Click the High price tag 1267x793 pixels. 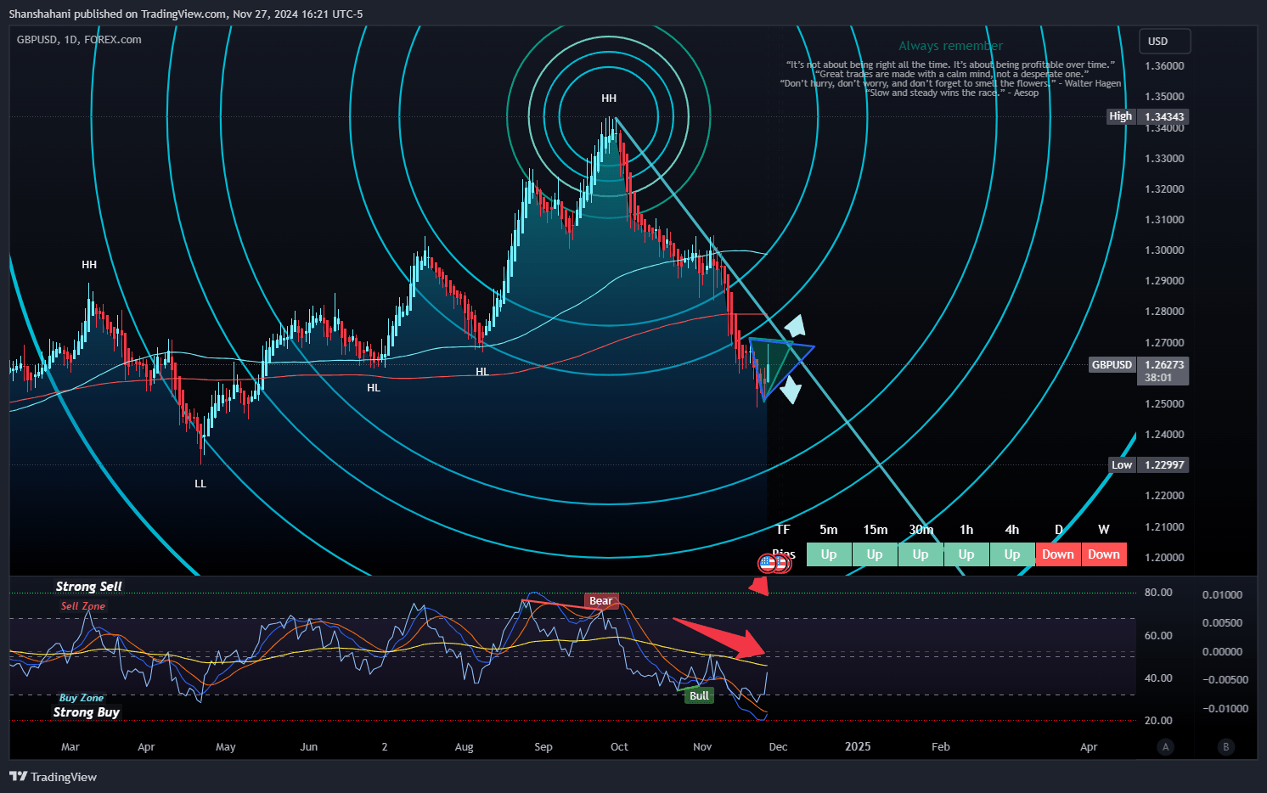click(1121, 116)
